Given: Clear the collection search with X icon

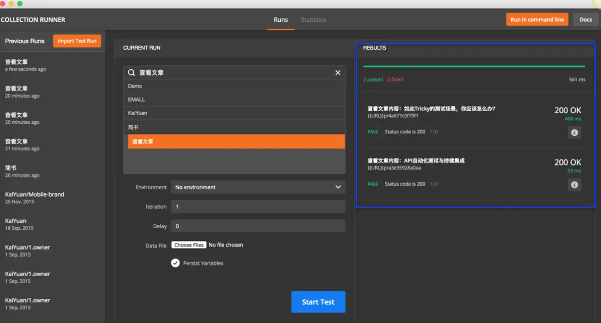Looking at the screenshot, I should pyautogui.click(x=338, y=73).
